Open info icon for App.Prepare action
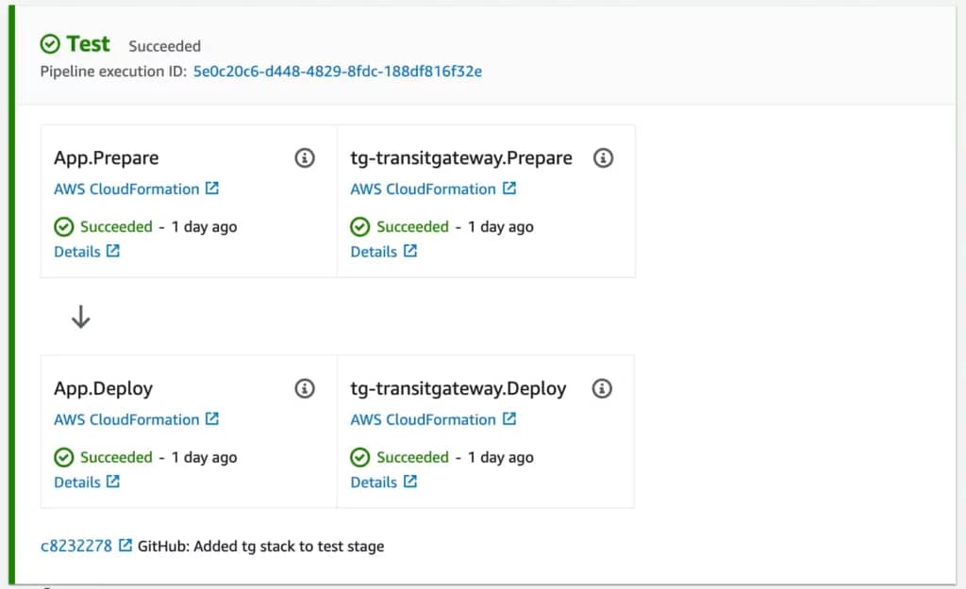 click(x=305, y=158)
